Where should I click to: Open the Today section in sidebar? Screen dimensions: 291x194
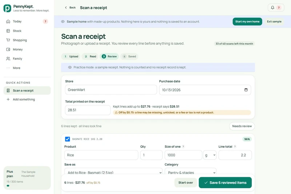[x=27, y=21]
